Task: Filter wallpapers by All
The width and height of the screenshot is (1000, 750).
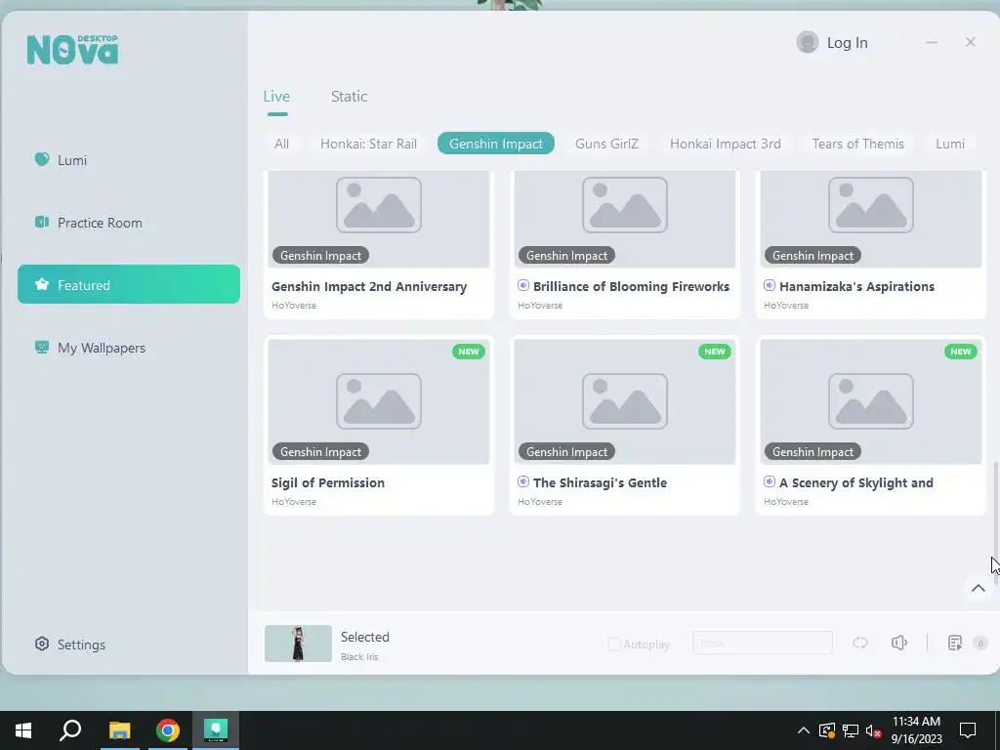Action: click(x=282, y=144)
